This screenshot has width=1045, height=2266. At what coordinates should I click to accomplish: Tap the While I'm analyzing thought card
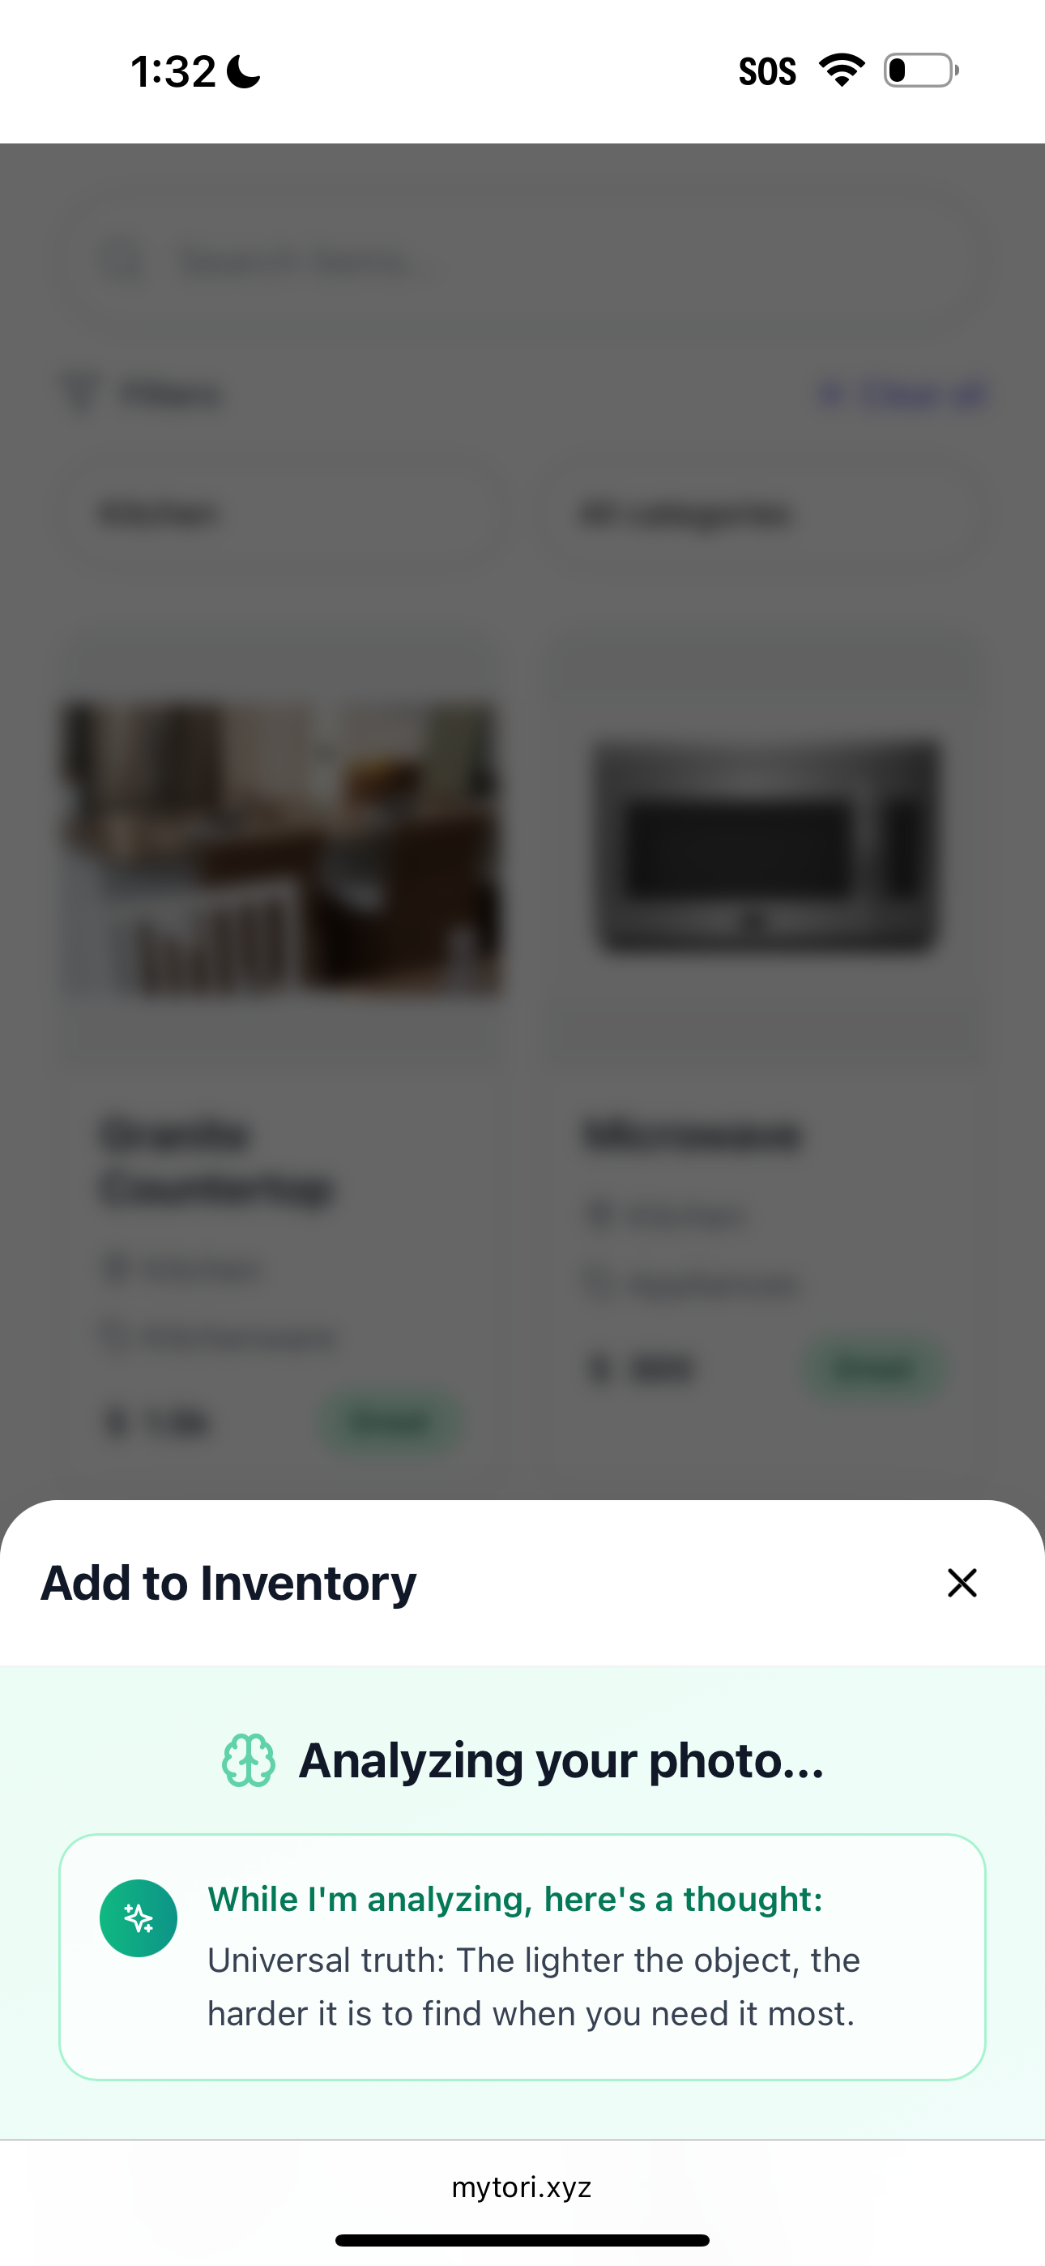[522, 1956]
